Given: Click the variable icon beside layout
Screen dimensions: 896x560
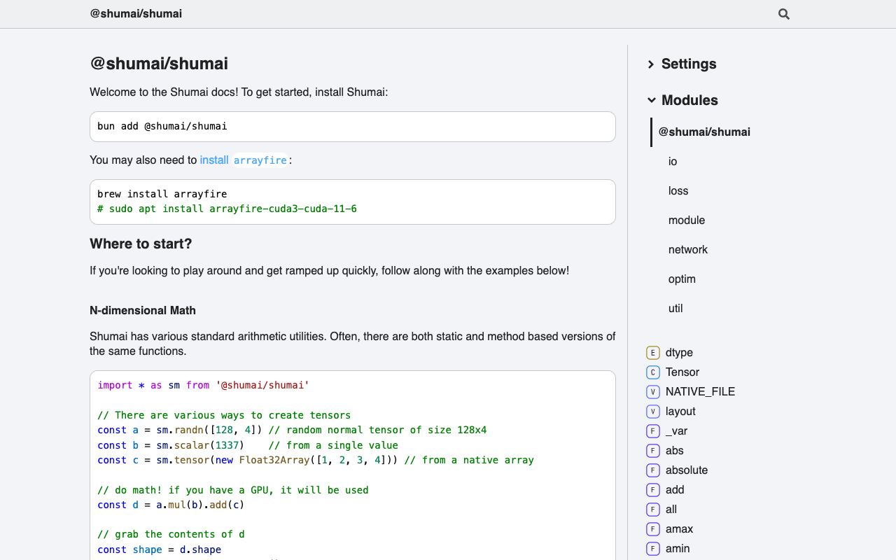Looking at the screenshot, I should click(653, 412).
